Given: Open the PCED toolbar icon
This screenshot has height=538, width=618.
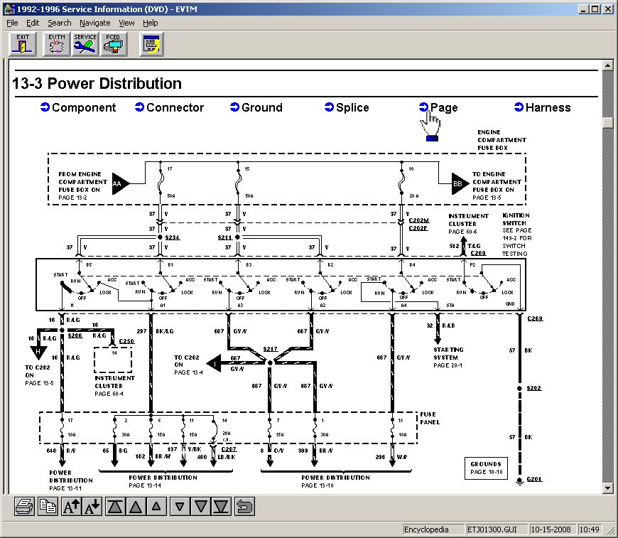Looking at the screenshot, I should pos(114,44).
